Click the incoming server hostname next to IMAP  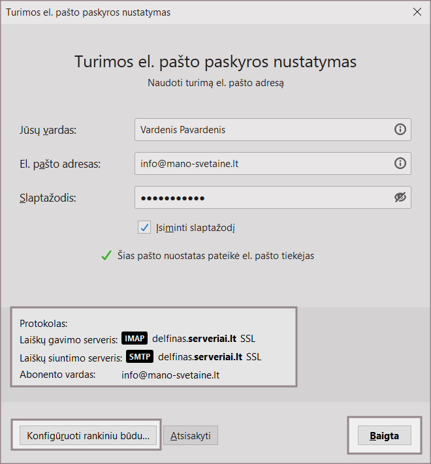(194, 339)
